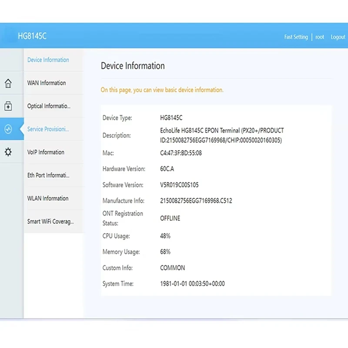Return to the Device Information page
The image size is (348, 348).
(x=48, y=60)
